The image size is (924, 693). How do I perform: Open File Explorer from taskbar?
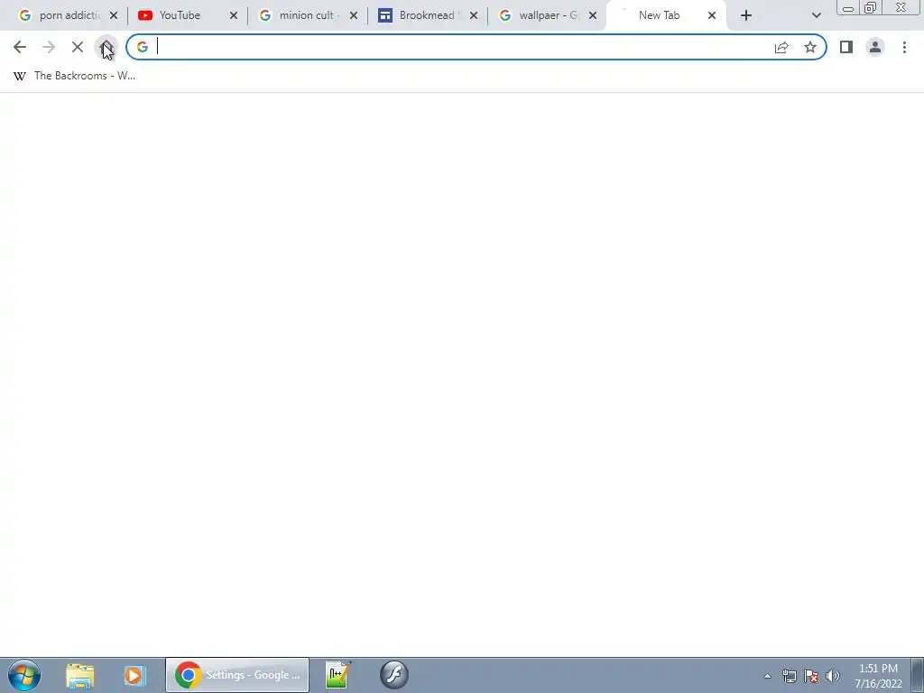pos(80,675)
